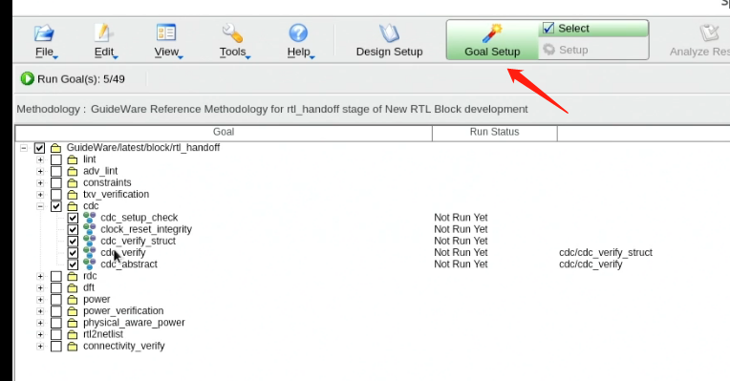Switch to the Select sub-tab
This screenshot has height=381, width=730.
[x=593, y=29]
